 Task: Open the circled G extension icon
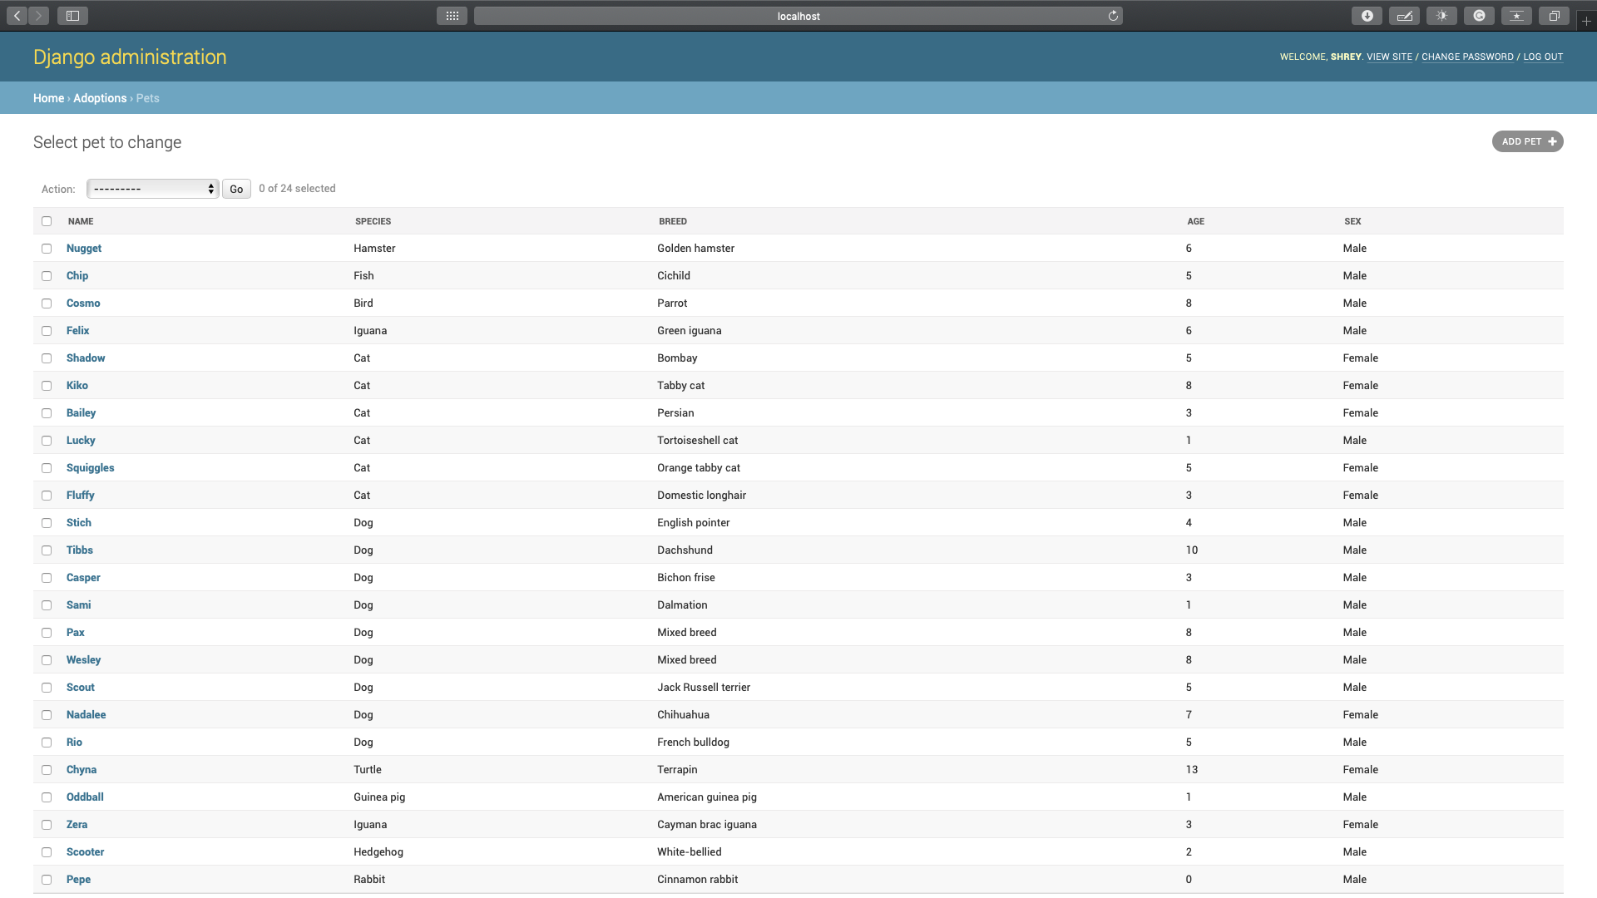coord(1479,16)
